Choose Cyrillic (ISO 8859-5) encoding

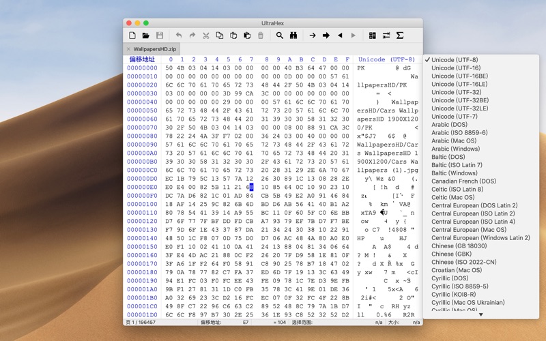(x=459, y=286)
